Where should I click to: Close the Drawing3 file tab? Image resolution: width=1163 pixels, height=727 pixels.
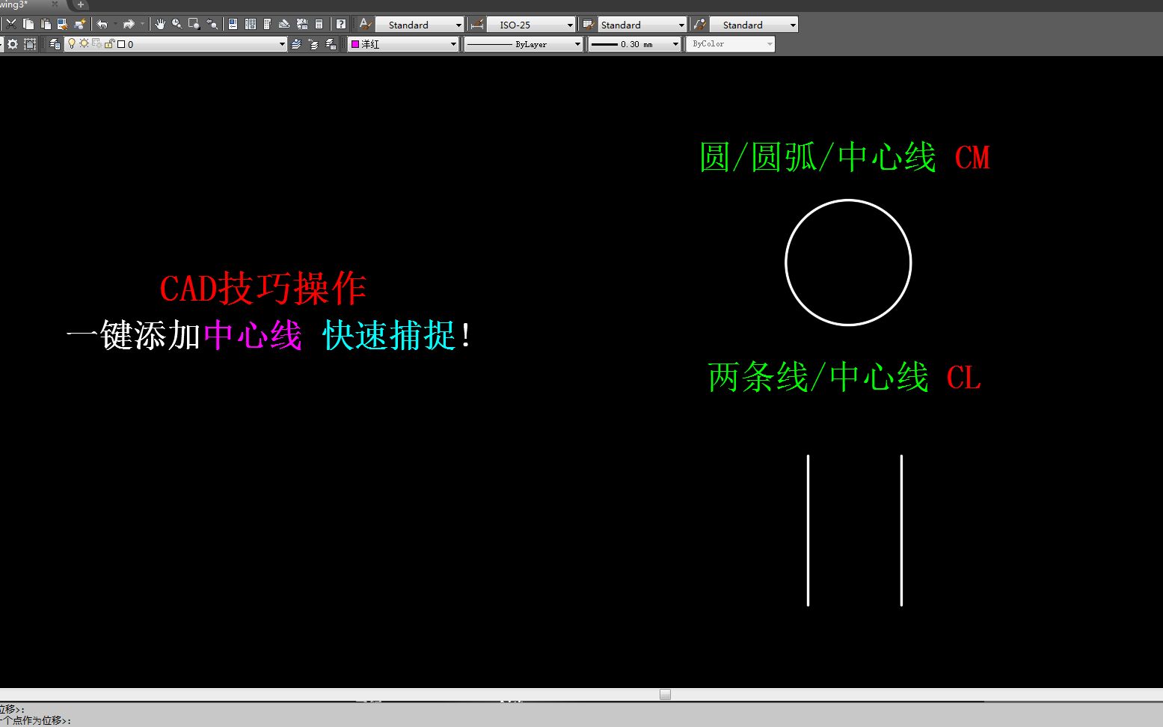55,4
